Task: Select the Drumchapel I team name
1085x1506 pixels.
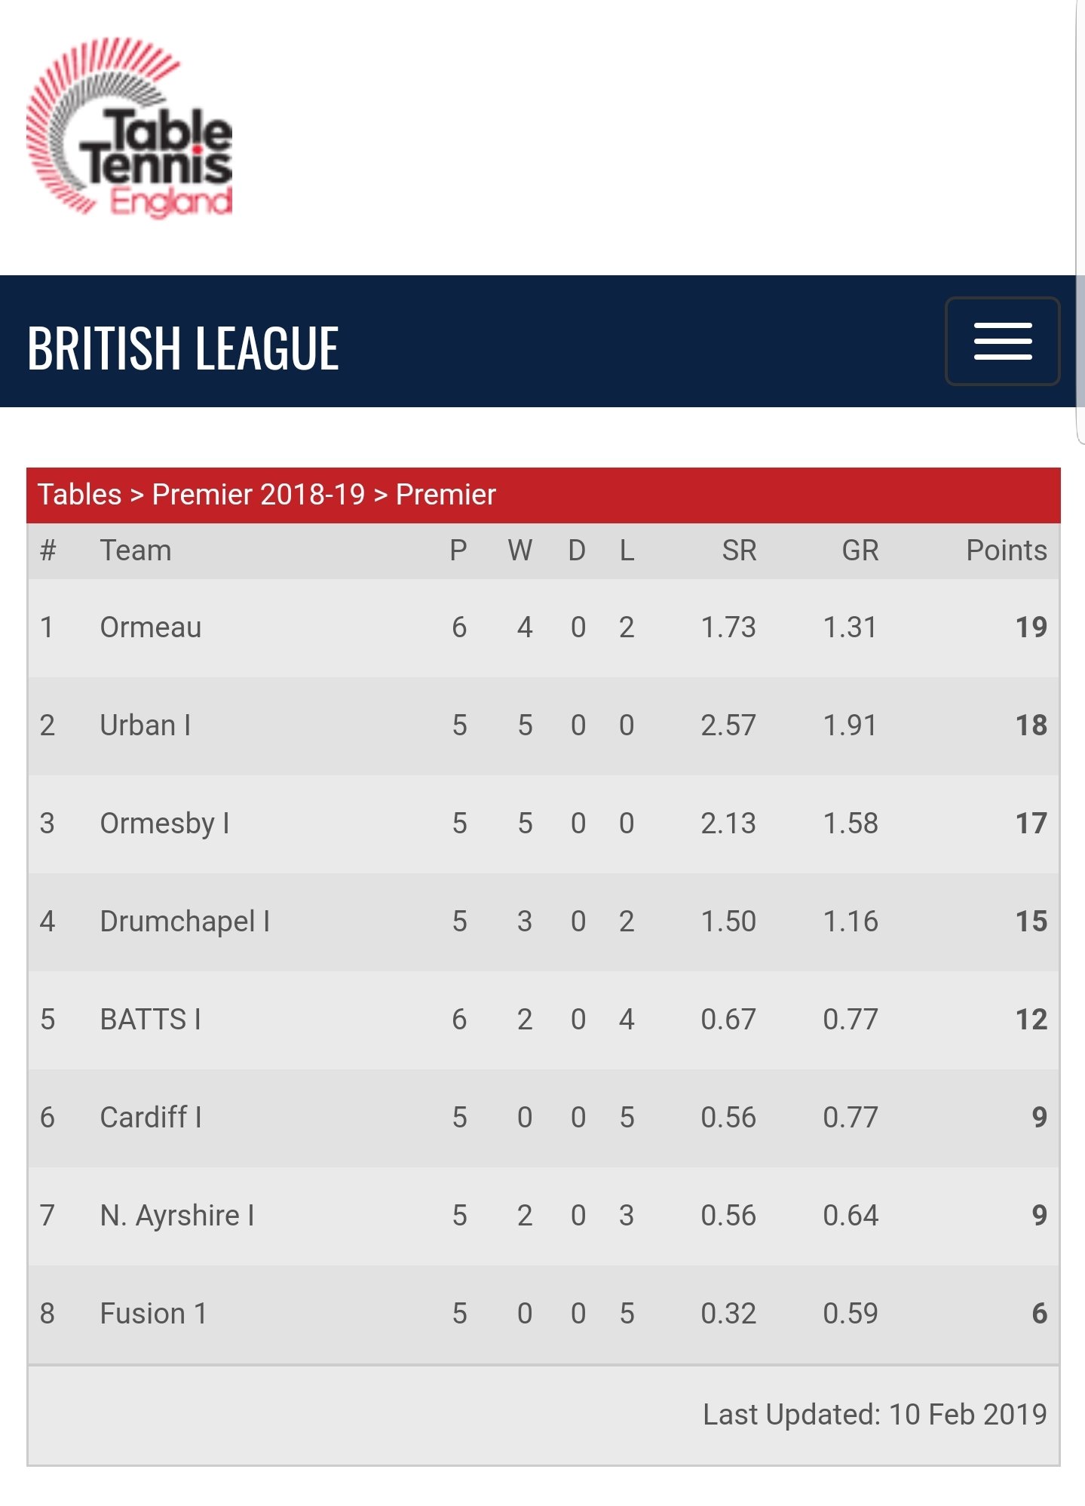Action: point(185,922)
